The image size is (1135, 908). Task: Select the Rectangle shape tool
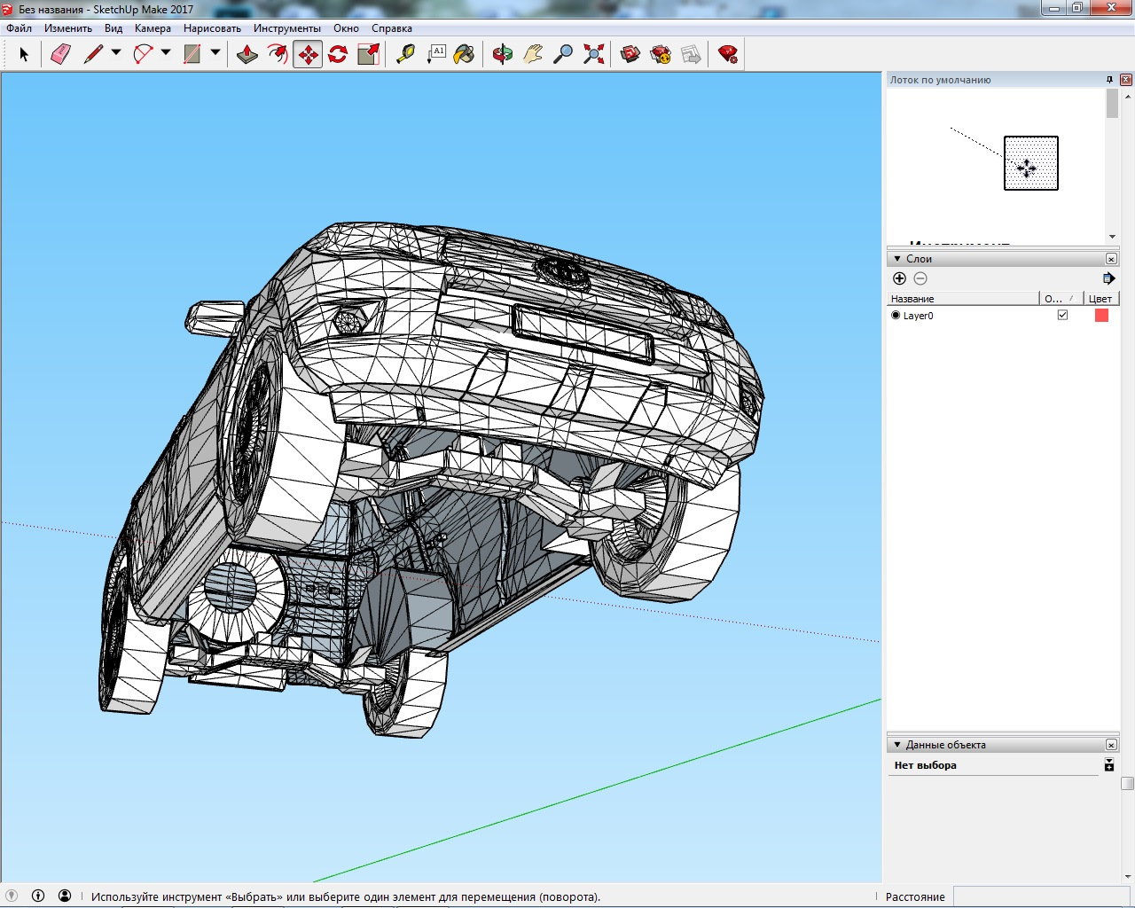(x=192, y=55)
